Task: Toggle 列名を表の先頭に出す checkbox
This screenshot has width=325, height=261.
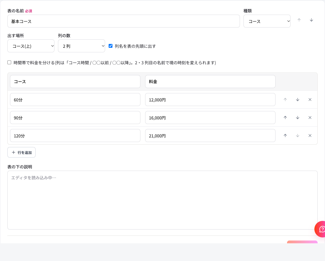Action: [x=110, y=46]
